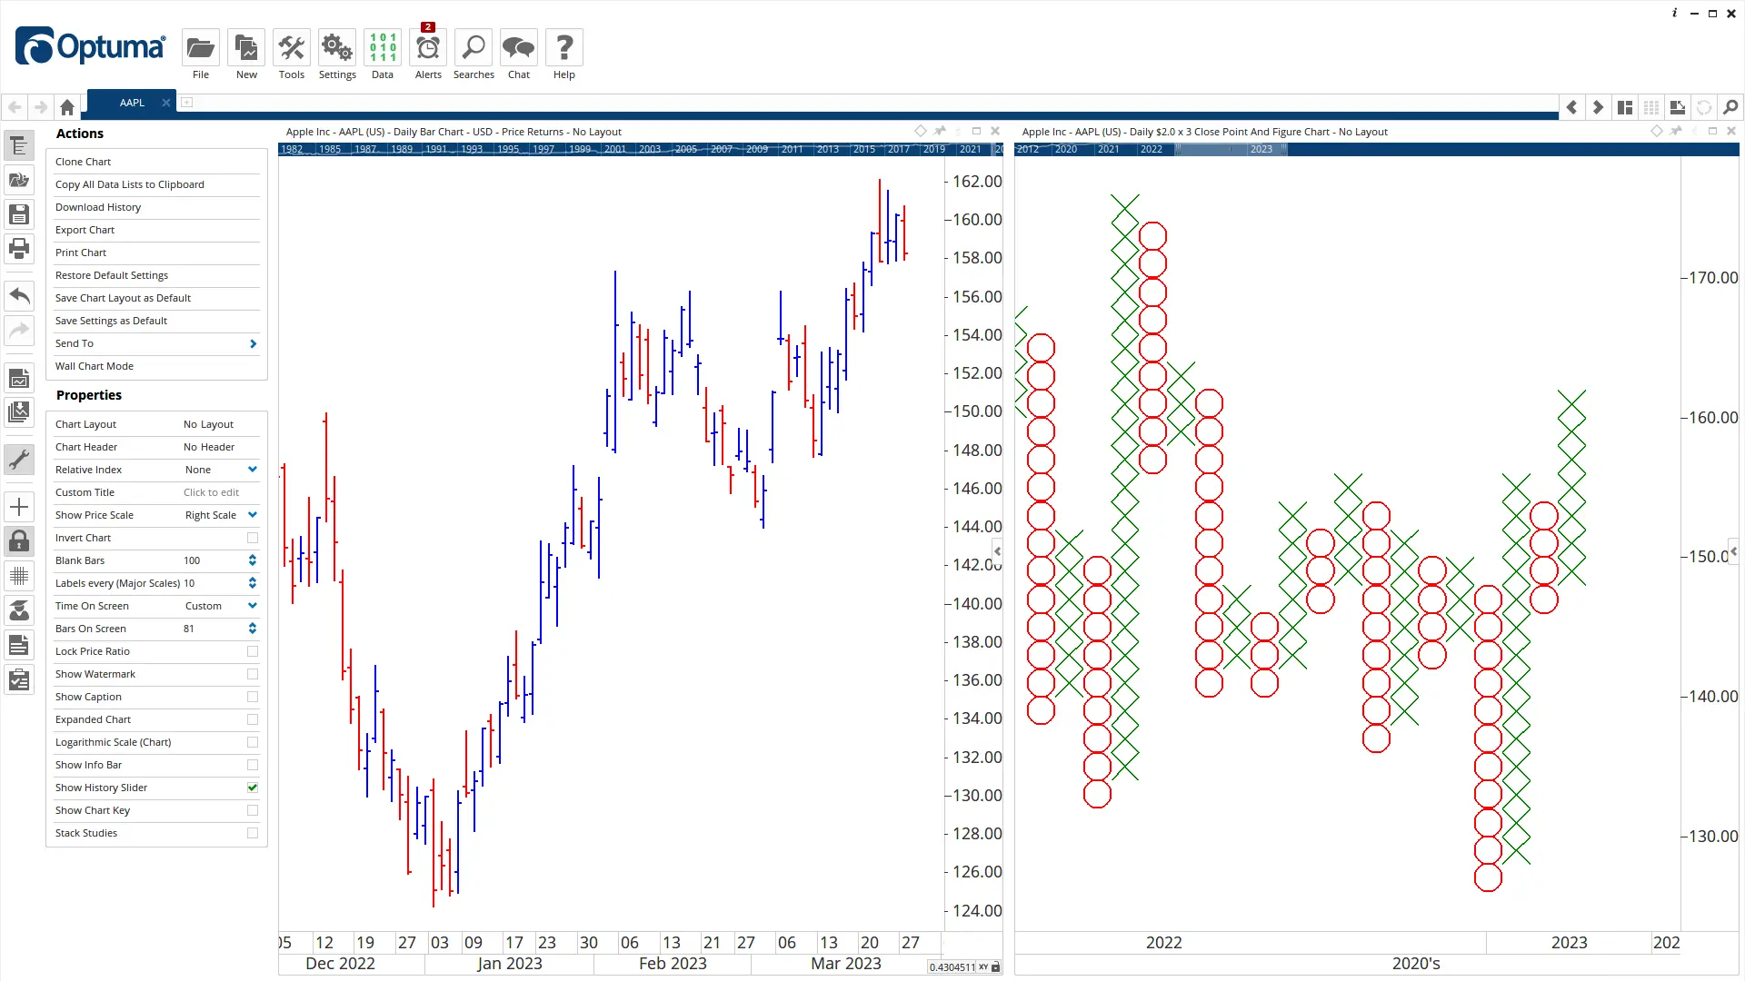Viewport: 1745px width, 981px height.
Task: Open the Show Price Scale dropdown
Action: [253, 515]
